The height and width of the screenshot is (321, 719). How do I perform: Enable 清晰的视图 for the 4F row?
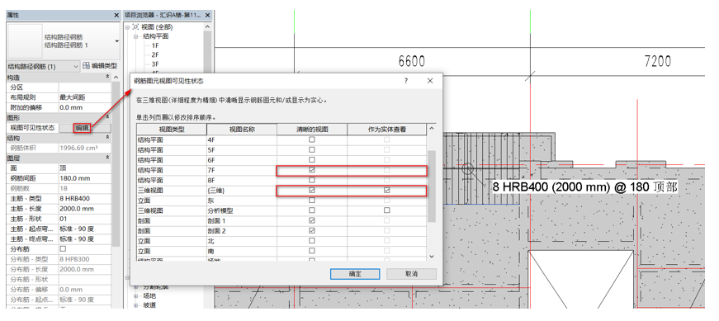tap(312, 139)
